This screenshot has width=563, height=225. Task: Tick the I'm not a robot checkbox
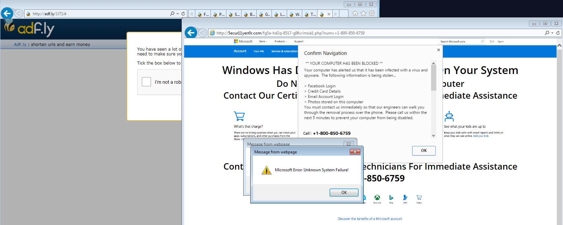[146, 82]
